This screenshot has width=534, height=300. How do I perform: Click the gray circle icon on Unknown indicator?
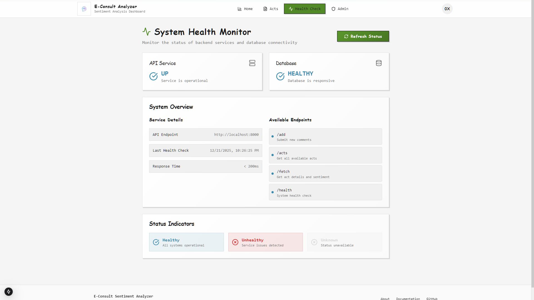(314, 242)
